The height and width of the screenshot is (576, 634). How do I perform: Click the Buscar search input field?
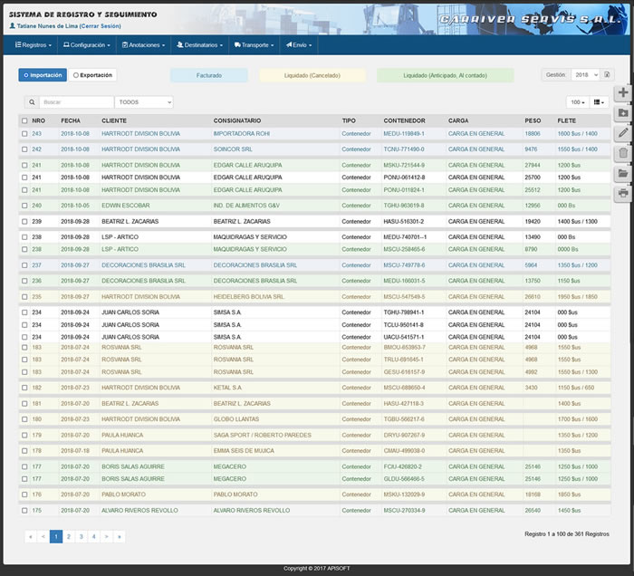[x=76, y=102]
